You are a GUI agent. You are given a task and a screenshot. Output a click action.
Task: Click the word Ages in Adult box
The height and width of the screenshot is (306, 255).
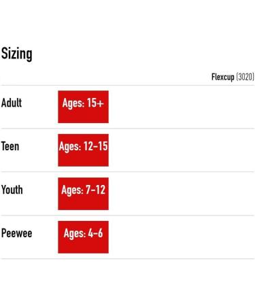73,103
